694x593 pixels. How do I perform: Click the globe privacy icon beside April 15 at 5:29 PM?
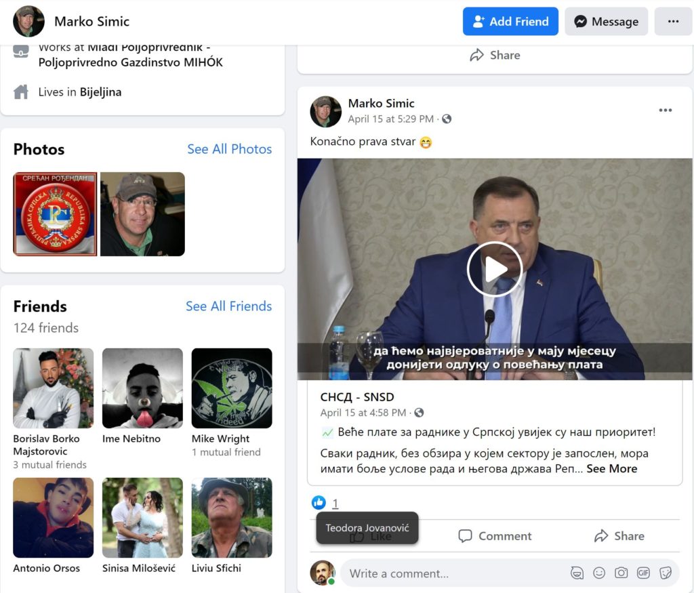(446, 119)
